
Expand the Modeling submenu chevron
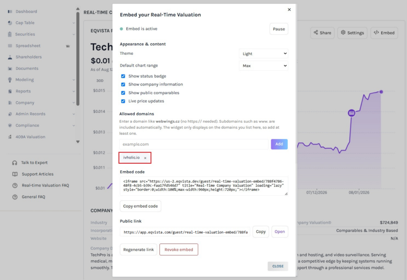tap(74, 80)
